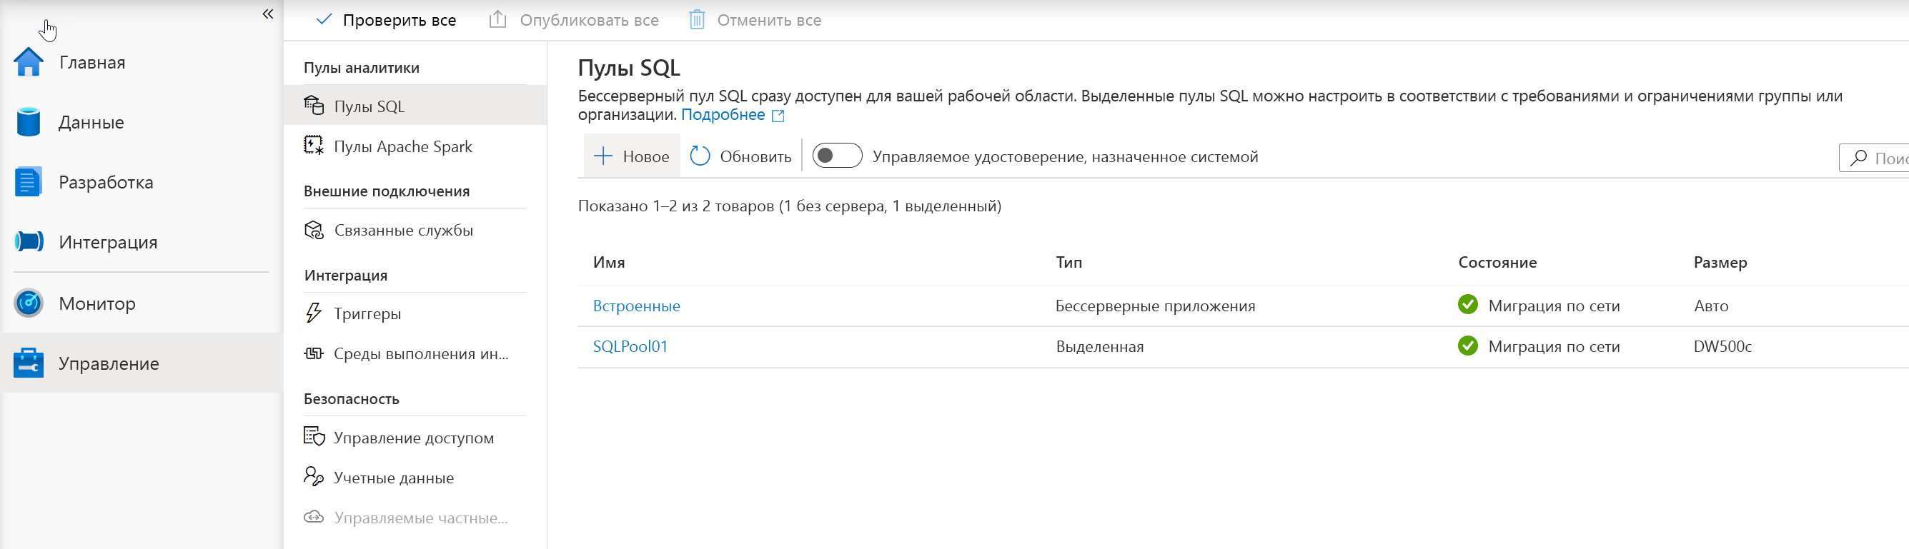Click the Учетные данные icon
Viewport: 1909px width, 549px height.
(314, 476)
